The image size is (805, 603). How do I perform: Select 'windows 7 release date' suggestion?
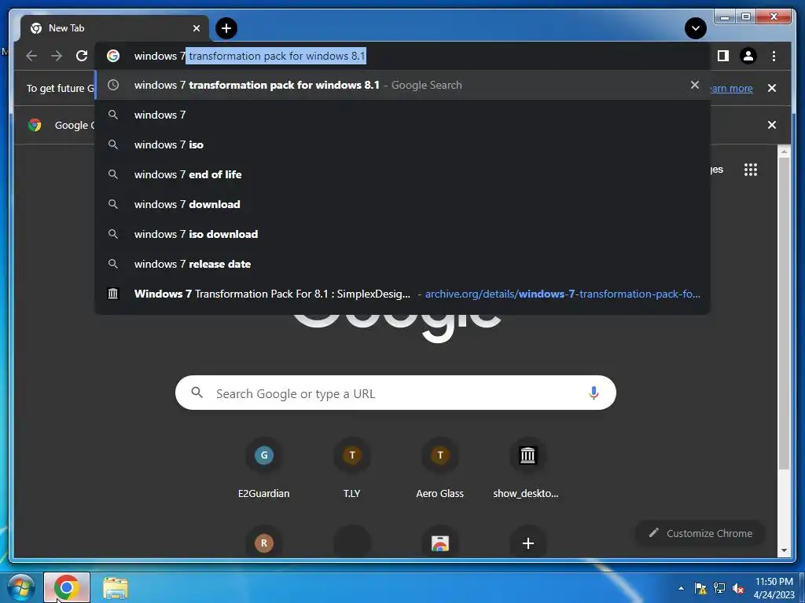pyautogui.click(x=402, y=264)
